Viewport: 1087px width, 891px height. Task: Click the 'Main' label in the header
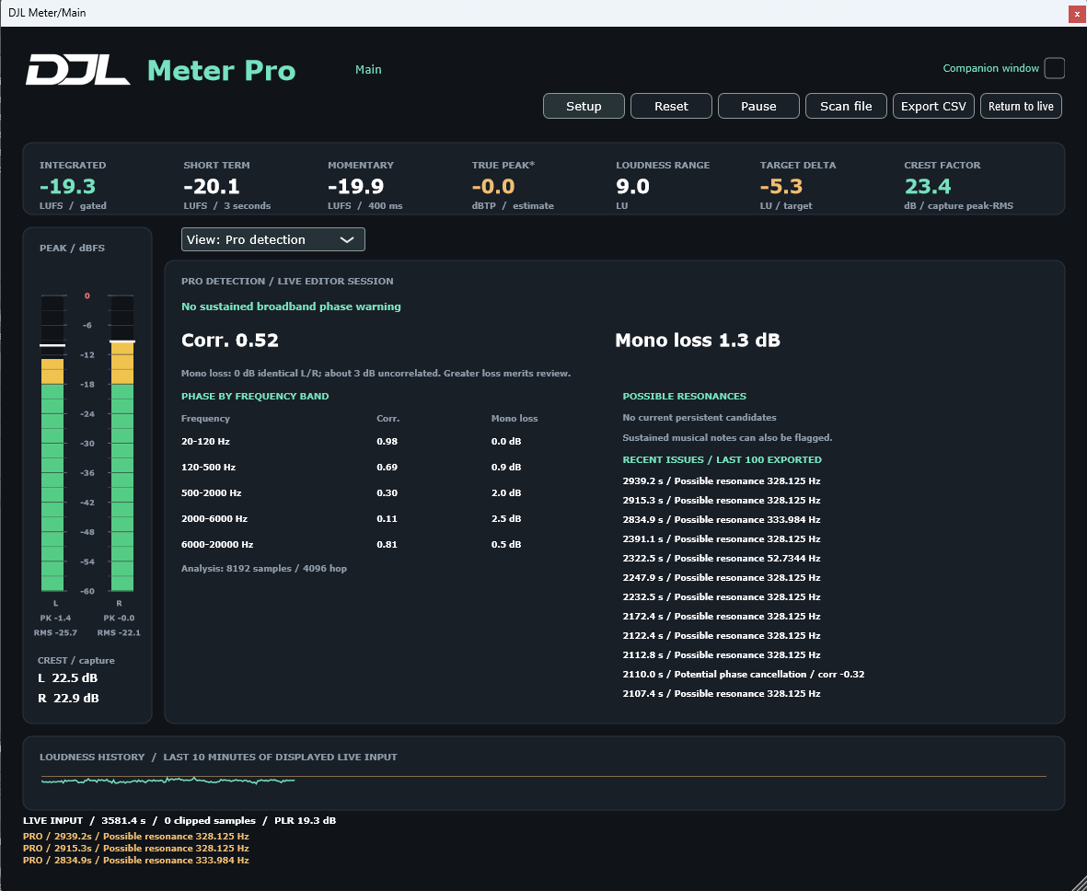coord(368,69)
